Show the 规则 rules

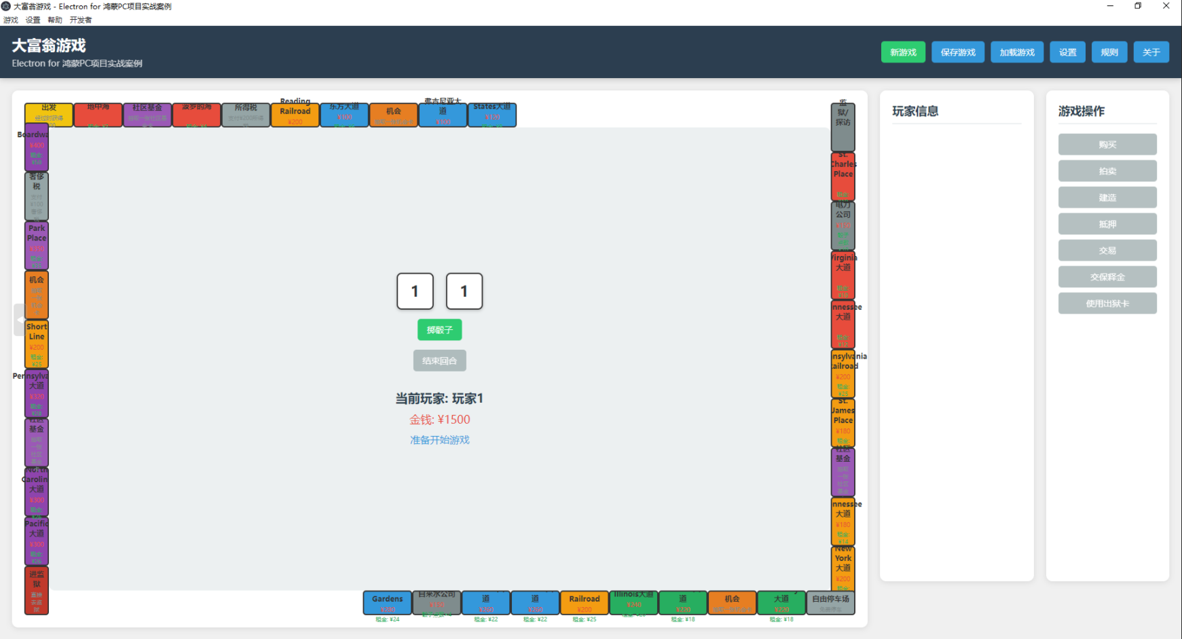click(1109, 52)
